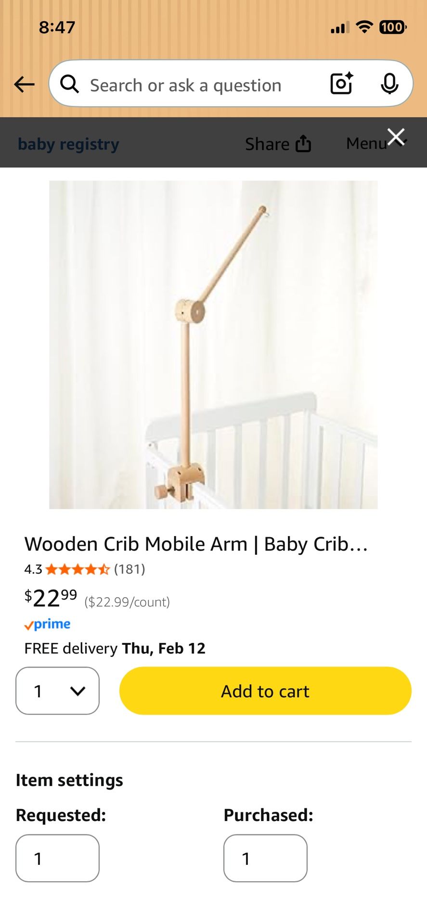
Task: Tap the microphone voice search icon
Action: (389, 84)
